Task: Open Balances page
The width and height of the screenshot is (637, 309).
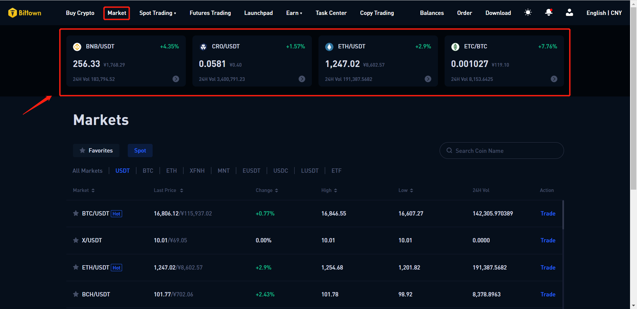Action: tap(432, 13)
